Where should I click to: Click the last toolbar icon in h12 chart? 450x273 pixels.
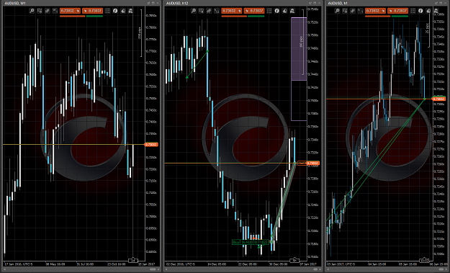coord(292,11)
